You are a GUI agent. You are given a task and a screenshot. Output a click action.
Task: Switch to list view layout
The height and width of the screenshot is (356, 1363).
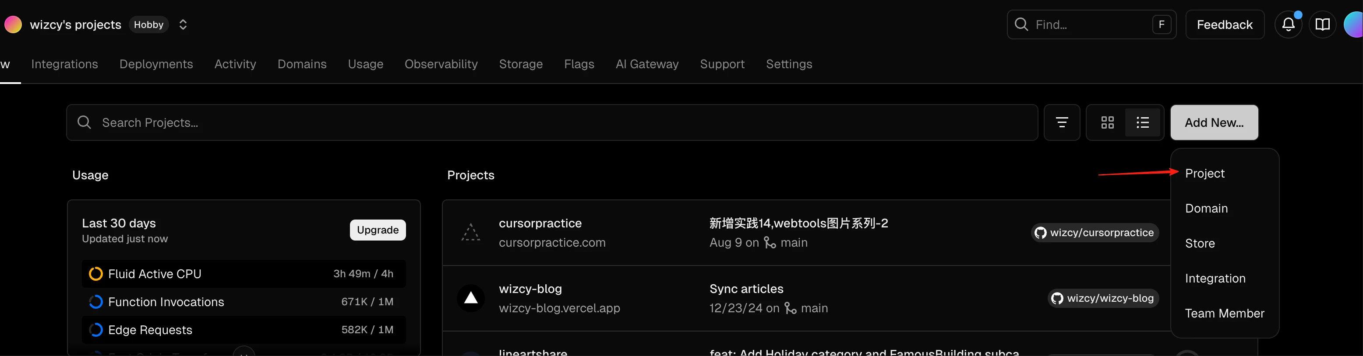point(1142,122)
